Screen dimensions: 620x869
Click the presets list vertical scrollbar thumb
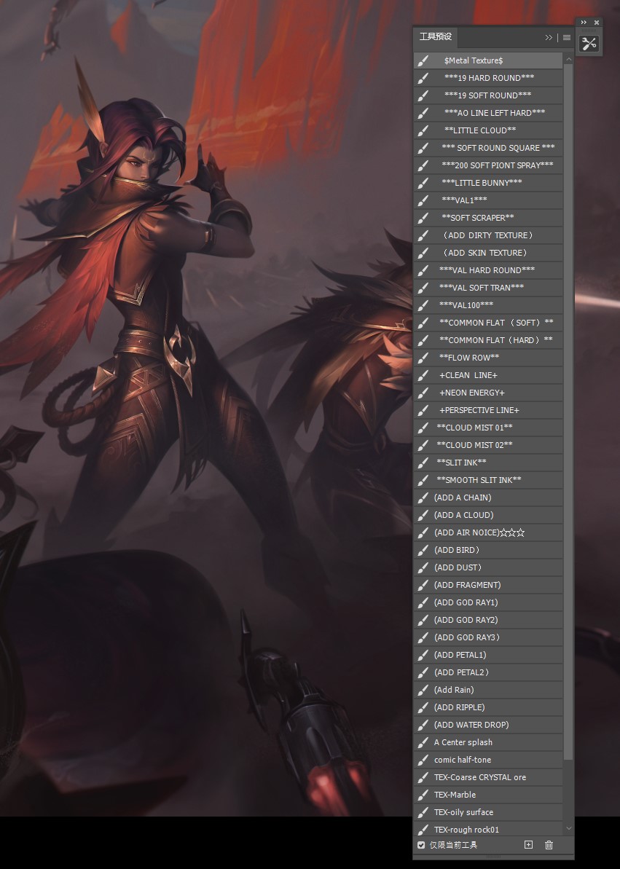pyautogui.click(x=568, y=412)
